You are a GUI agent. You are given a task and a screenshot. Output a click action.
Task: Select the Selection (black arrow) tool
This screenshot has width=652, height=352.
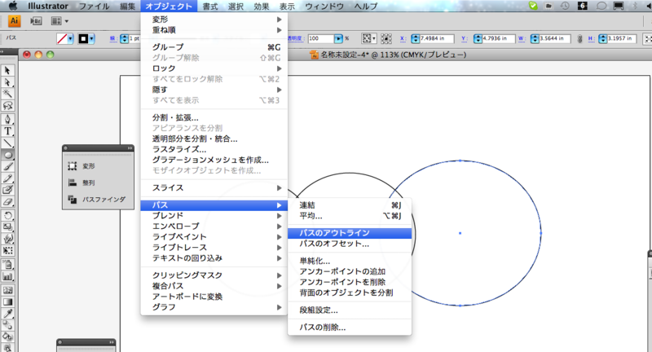pyautogui.click(x=7, y=70)
